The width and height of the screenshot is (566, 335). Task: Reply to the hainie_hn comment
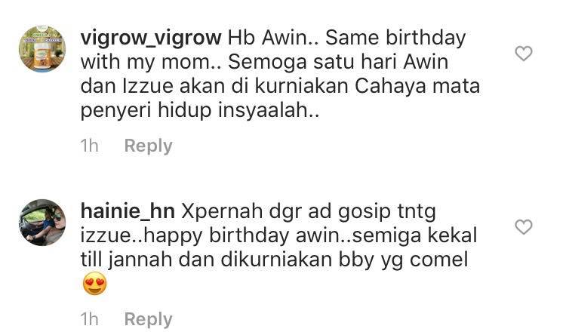tap(149, 319)
